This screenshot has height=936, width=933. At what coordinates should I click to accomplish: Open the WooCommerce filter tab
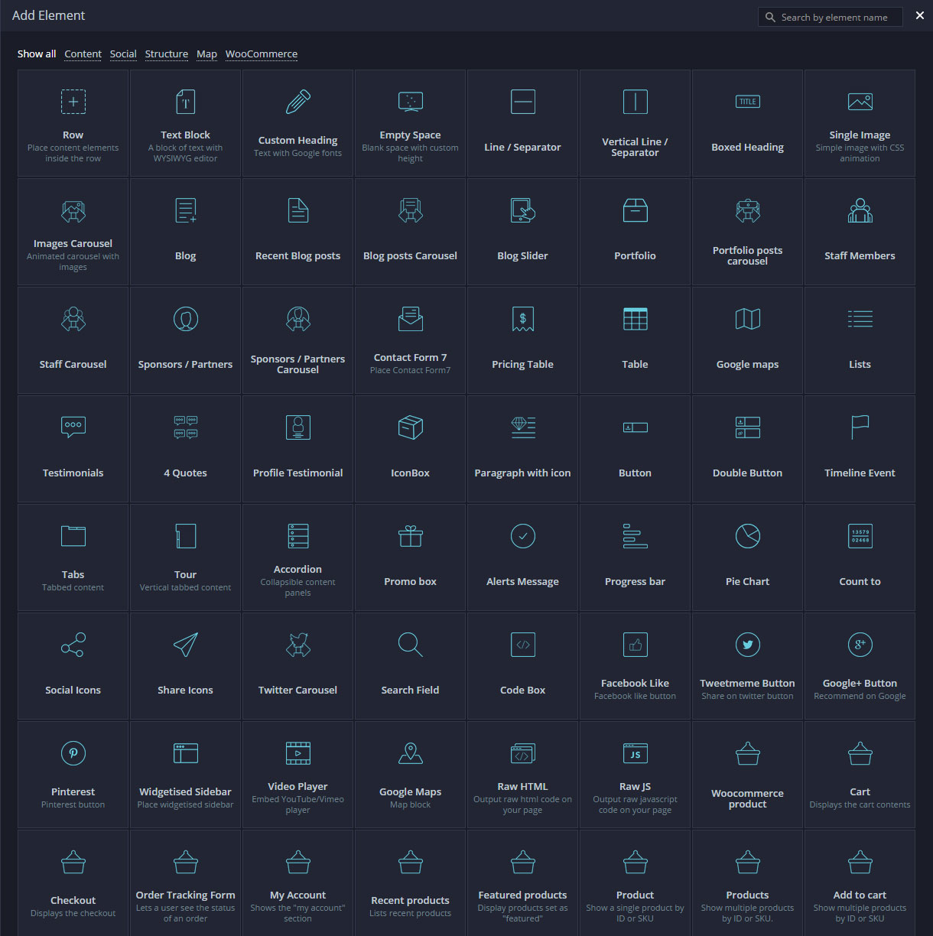[262, 54]
